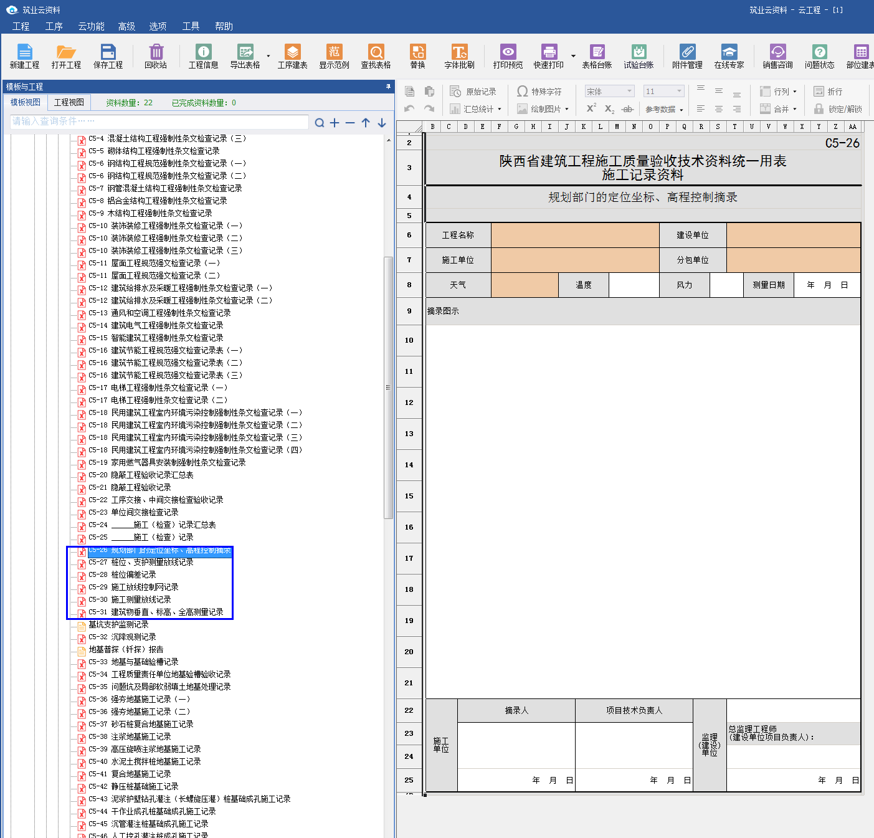Open 打印预览 print preview
874x838 pixels.
click(x=508, y=56)
